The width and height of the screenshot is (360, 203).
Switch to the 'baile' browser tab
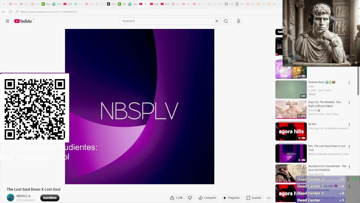pyautogui.click(x=155, y=4)
